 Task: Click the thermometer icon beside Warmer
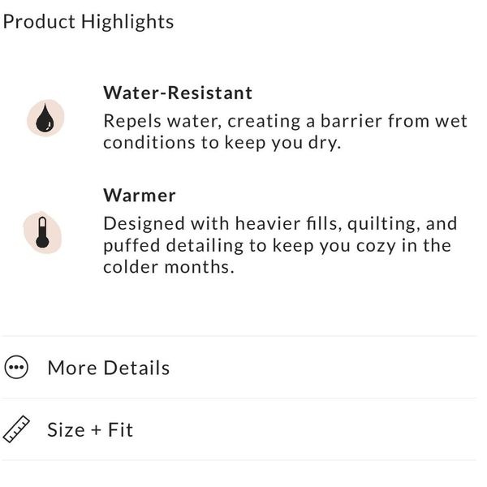(x=42, y=233)
